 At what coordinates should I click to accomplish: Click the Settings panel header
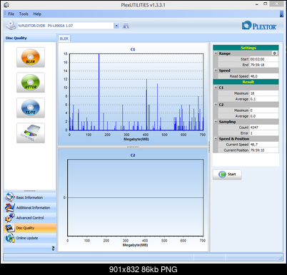[246, 48]
